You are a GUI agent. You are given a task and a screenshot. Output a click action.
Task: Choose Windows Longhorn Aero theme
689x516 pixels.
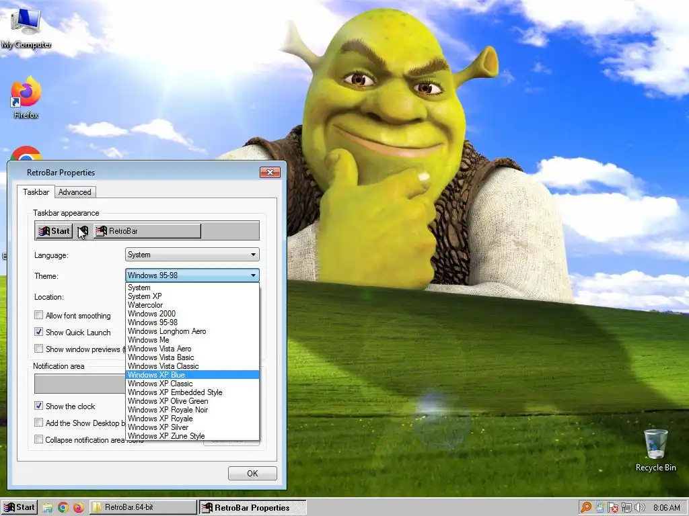coord(192,331)
